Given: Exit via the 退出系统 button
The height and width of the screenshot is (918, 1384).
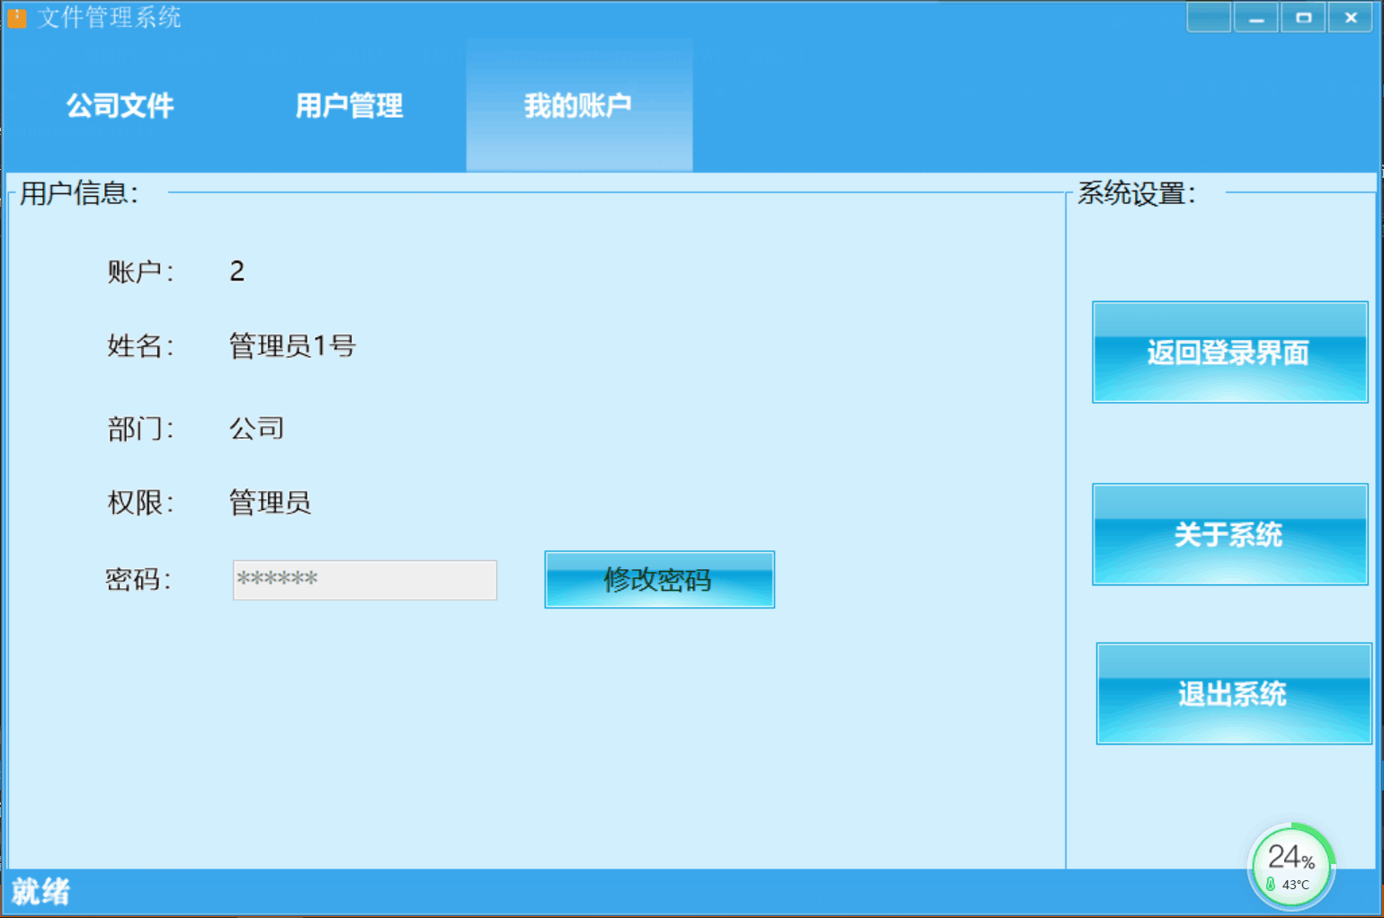Looking at the screenshot, I should pyautogui.click(x=1233, y=694).
